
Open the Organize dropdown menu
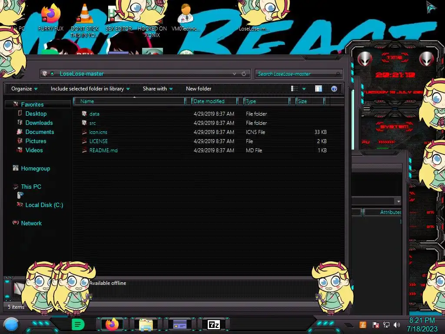point(24,89)
